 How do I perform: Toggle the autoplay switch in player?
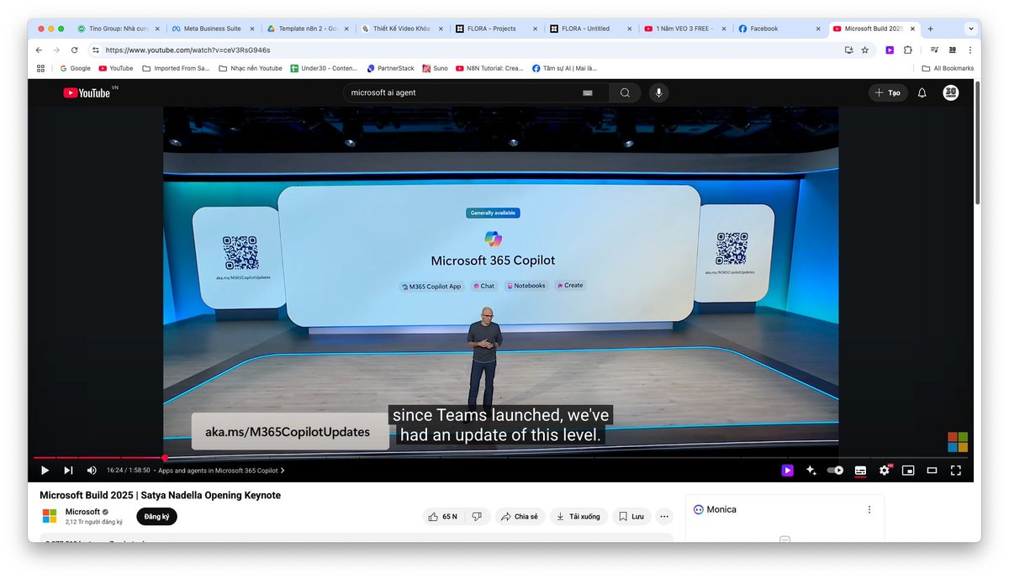pos(835,471)
